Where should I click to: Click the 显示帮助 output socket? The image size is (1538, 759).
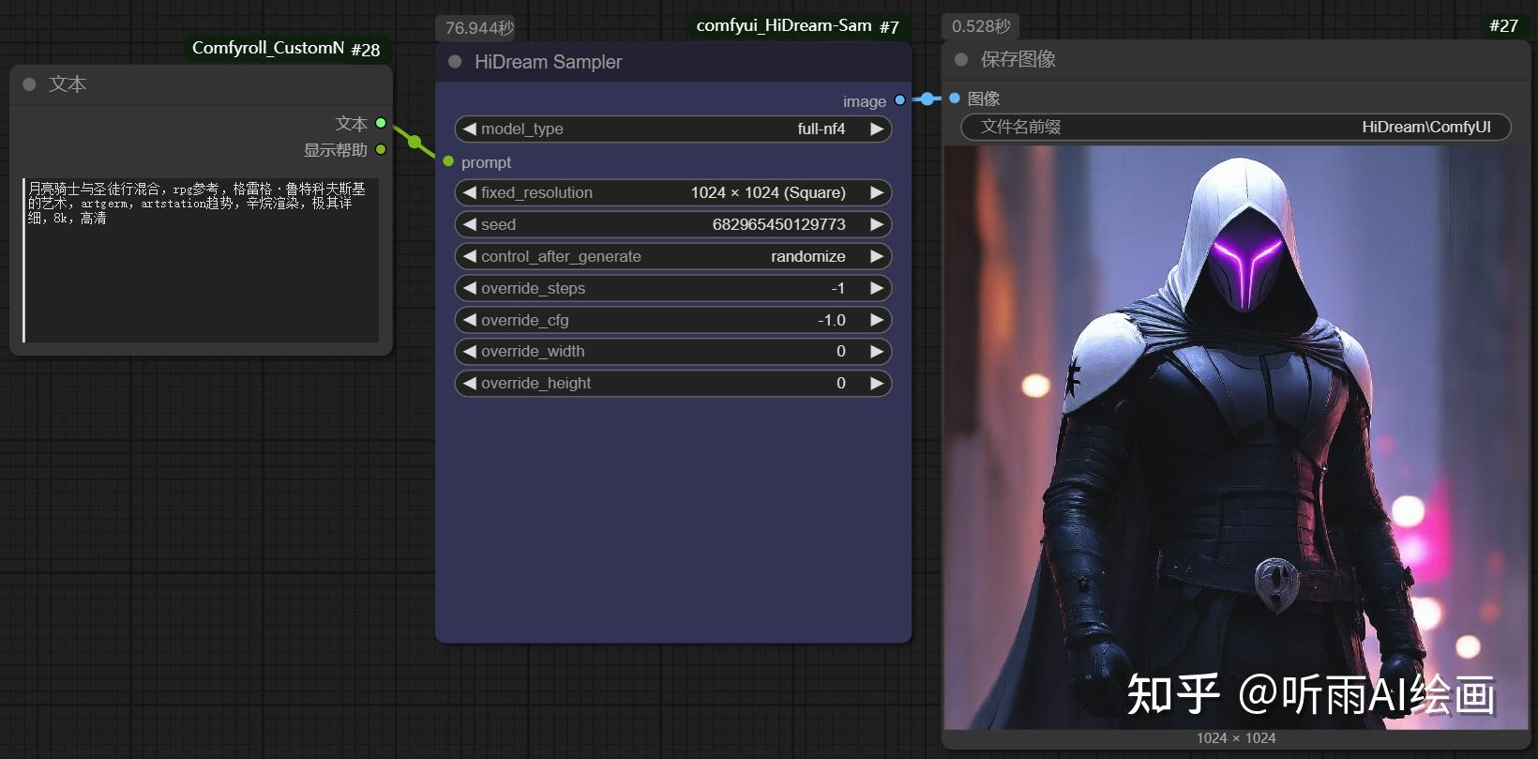(381, 149)
